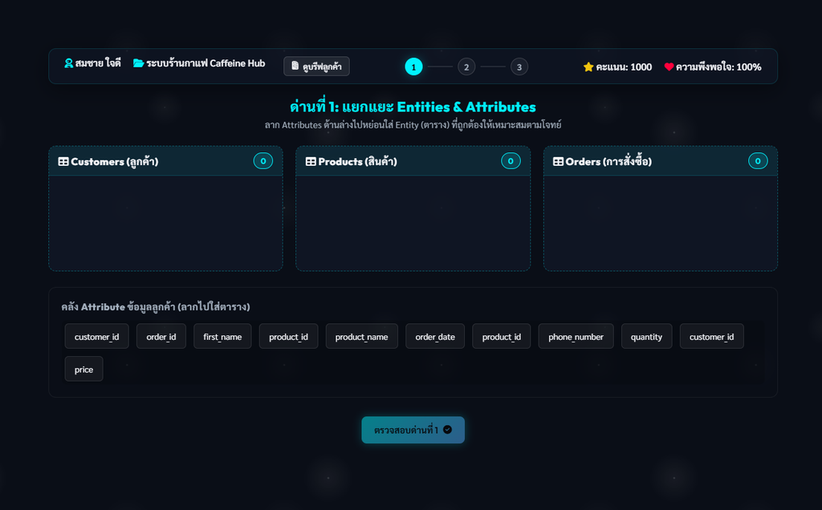Pick the phone_number attribute chip
The width and height of the screenshot is (822, 510).
[576, 337]
